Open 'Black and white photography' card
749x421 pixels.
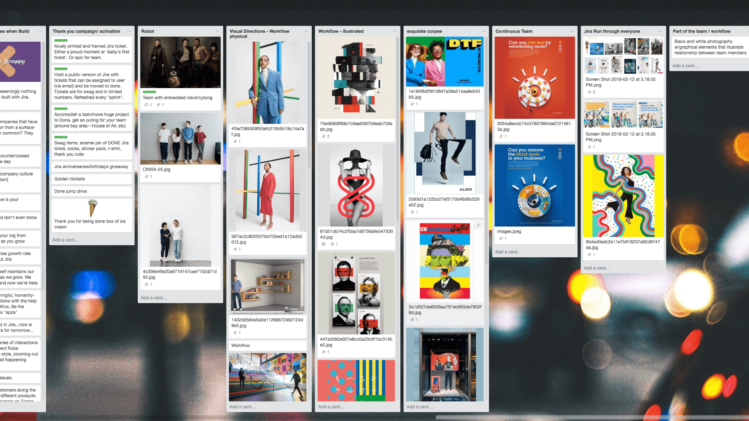click(x=710, y=47)
